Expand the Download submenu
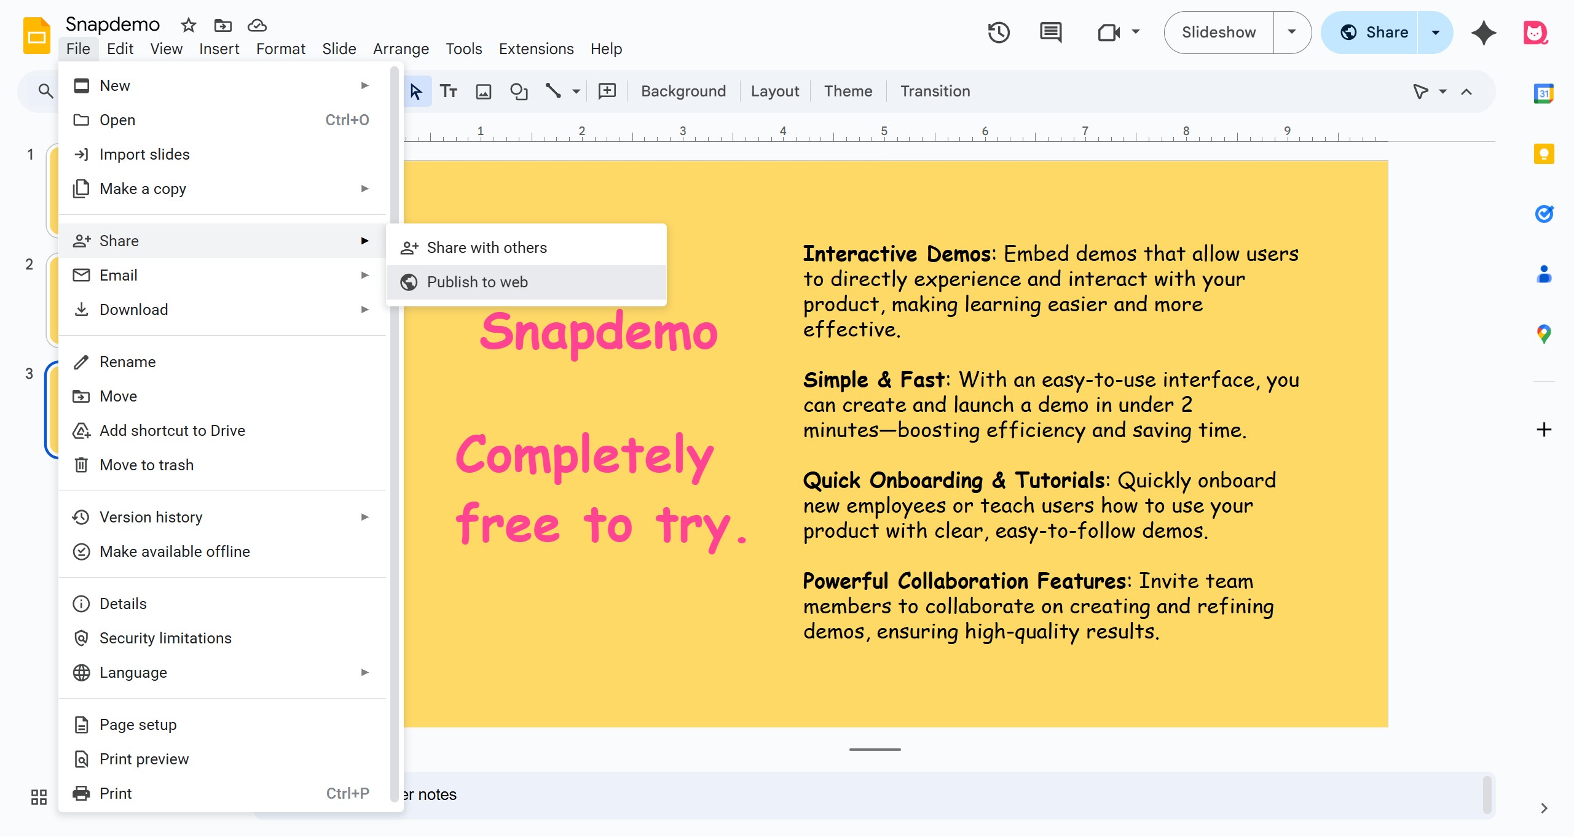The image size is (1574, 838). click(x=222, y=309)
